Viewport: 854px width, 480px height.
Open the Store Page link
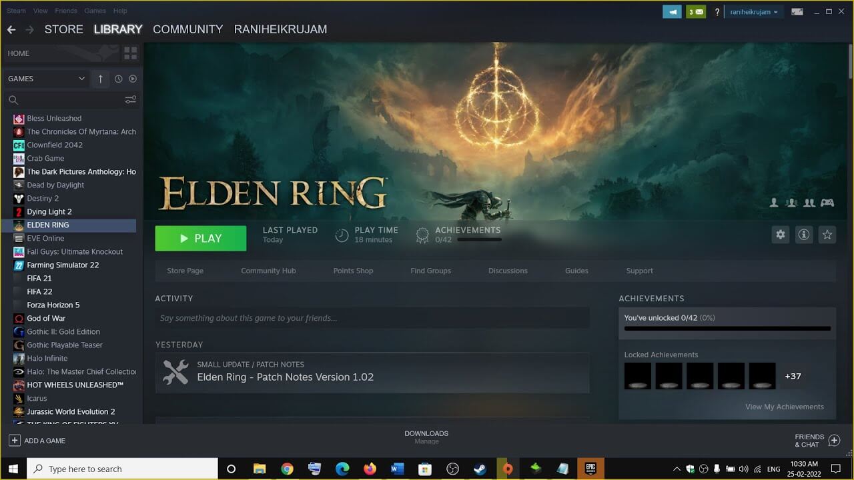point(185,271)
